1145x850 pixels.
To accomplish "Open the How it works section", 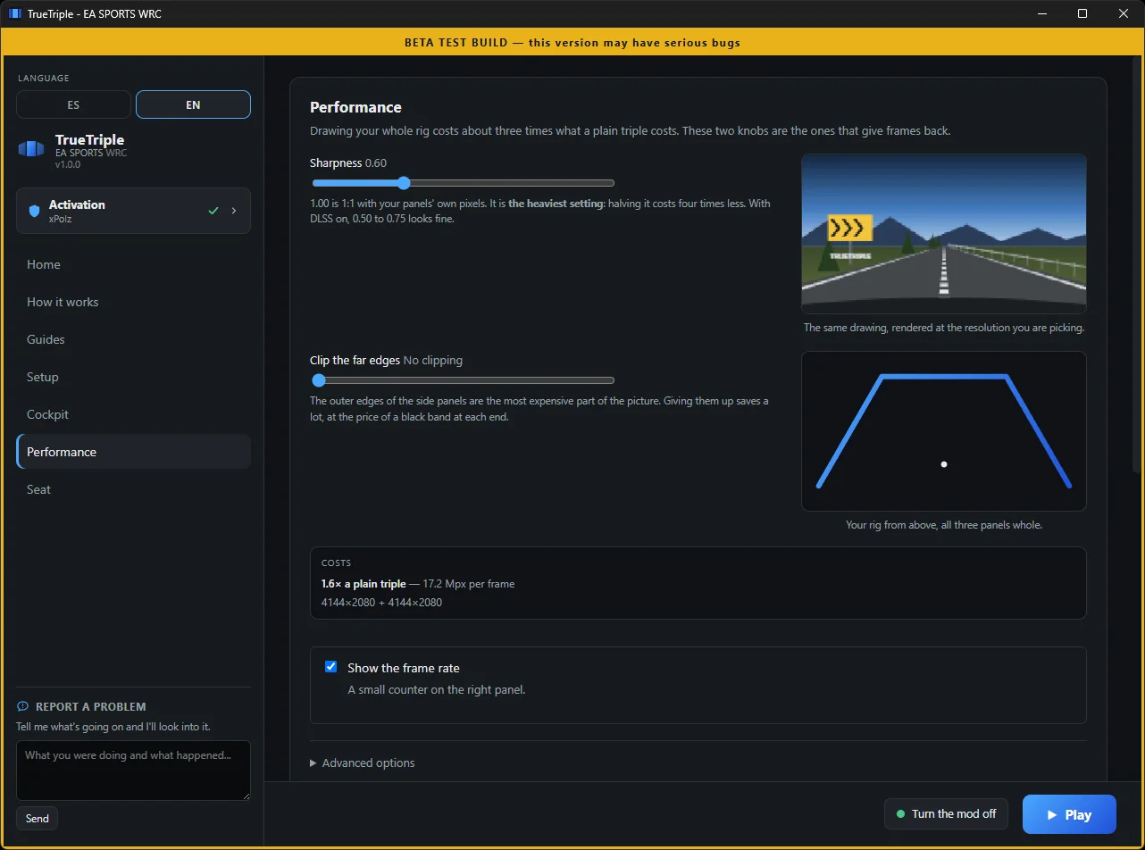I will pos(133,302).
